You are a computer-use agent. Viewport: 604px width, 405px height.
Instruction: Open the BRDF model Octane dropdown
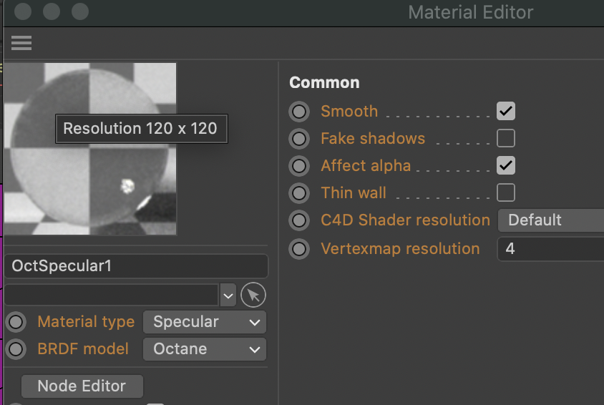205,349
